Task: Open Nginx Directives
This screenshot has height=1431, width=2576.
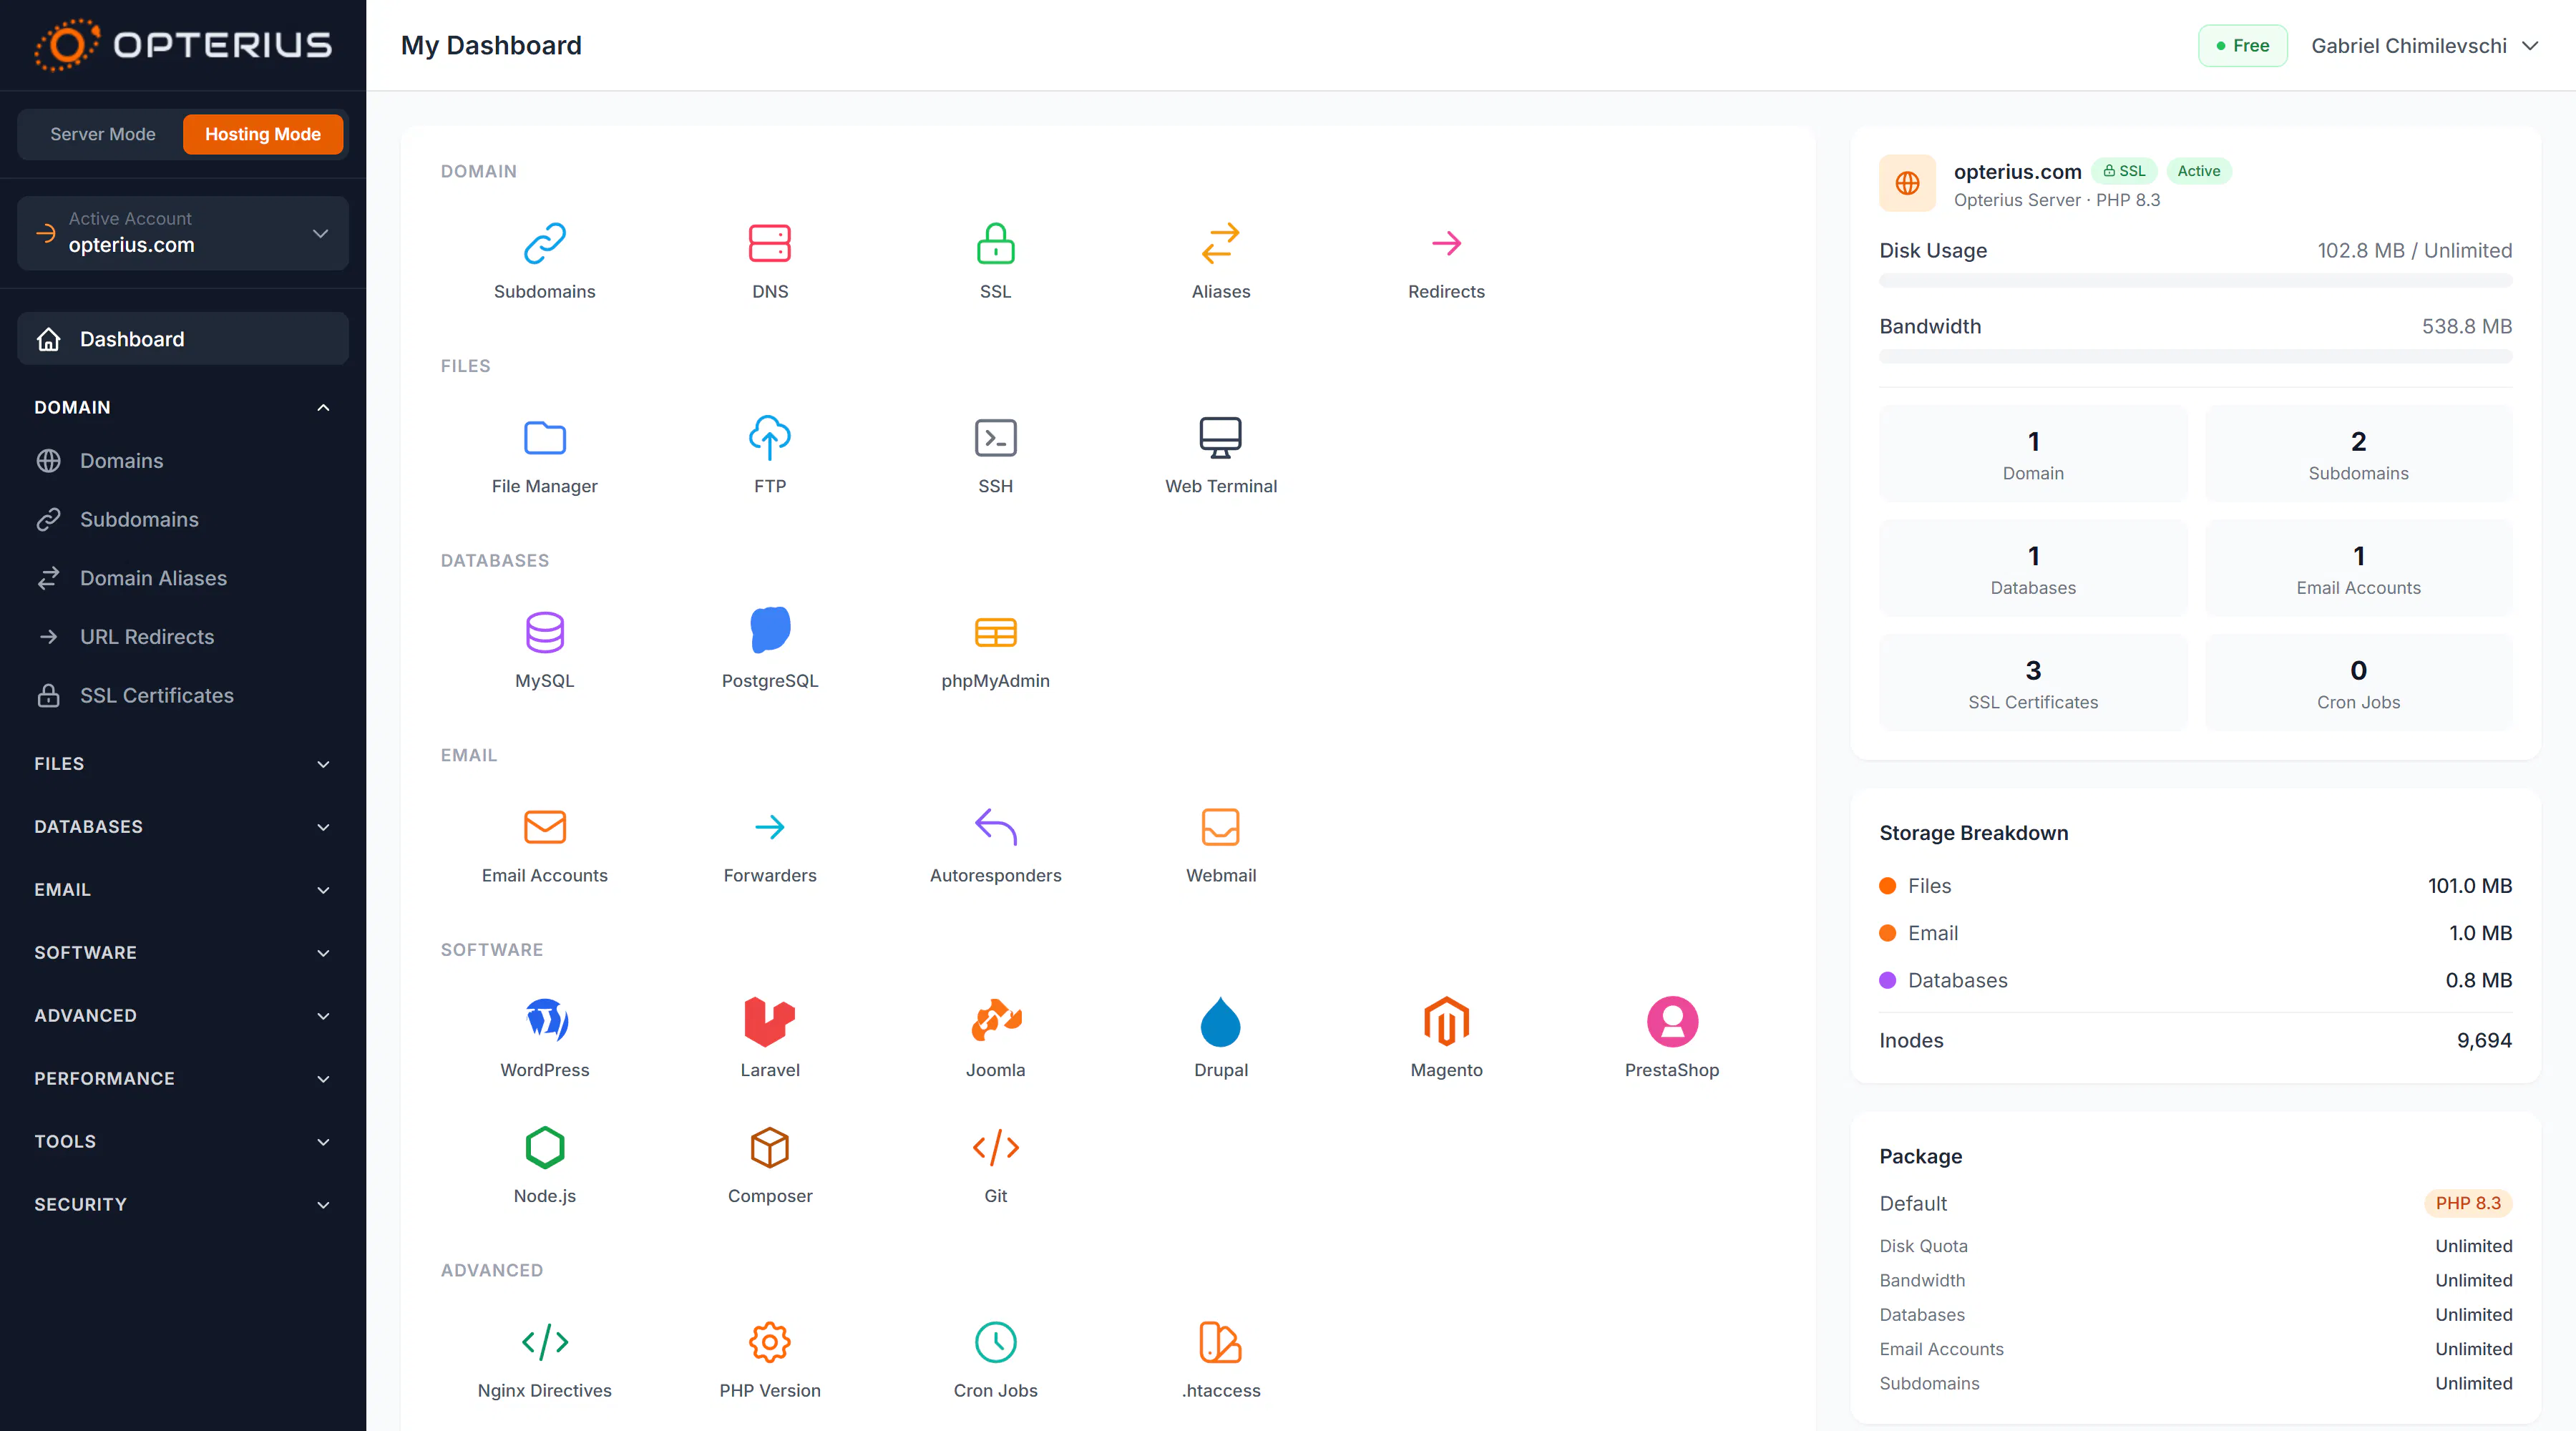Action: (x=544, y=1342)
